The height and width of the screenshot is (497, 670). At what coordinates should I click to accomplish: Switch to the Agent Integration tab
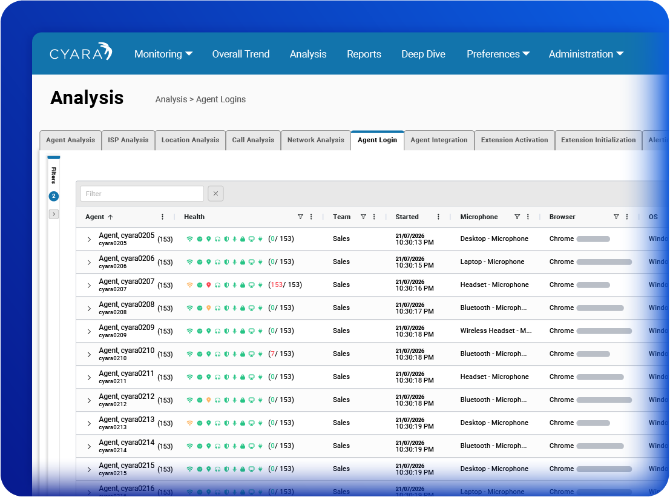point(439,140)
